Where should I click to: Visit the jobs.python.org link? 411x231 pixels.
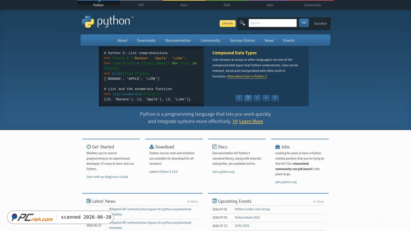tap(286, 182)
